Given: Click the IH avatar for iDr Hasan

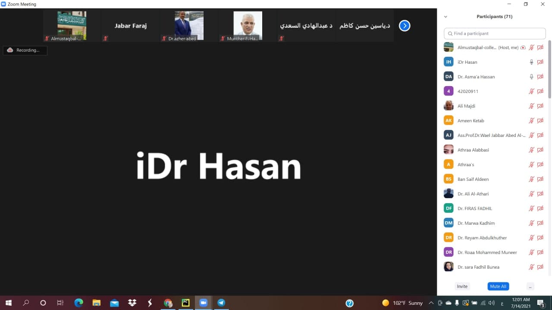Looking at the screenshot, I should tap(448, 62).
